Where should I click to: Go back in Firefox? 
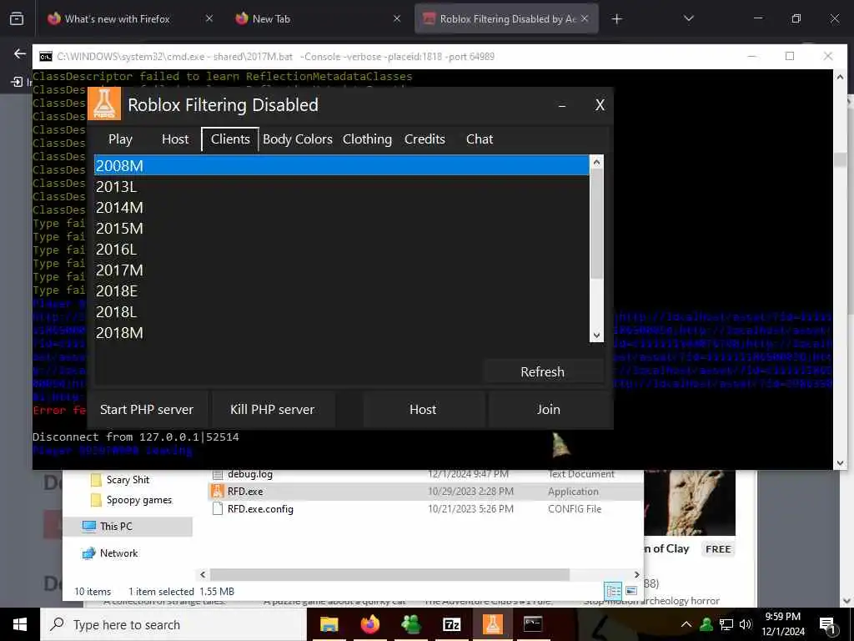pyautogui.click(x=20, y=53)
